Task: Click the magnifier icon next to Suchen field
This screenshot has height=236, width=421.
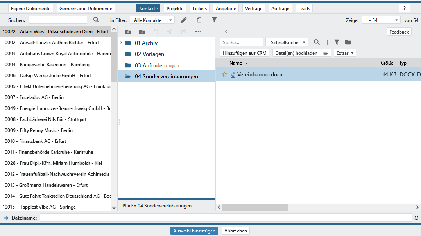Action: 96,20
